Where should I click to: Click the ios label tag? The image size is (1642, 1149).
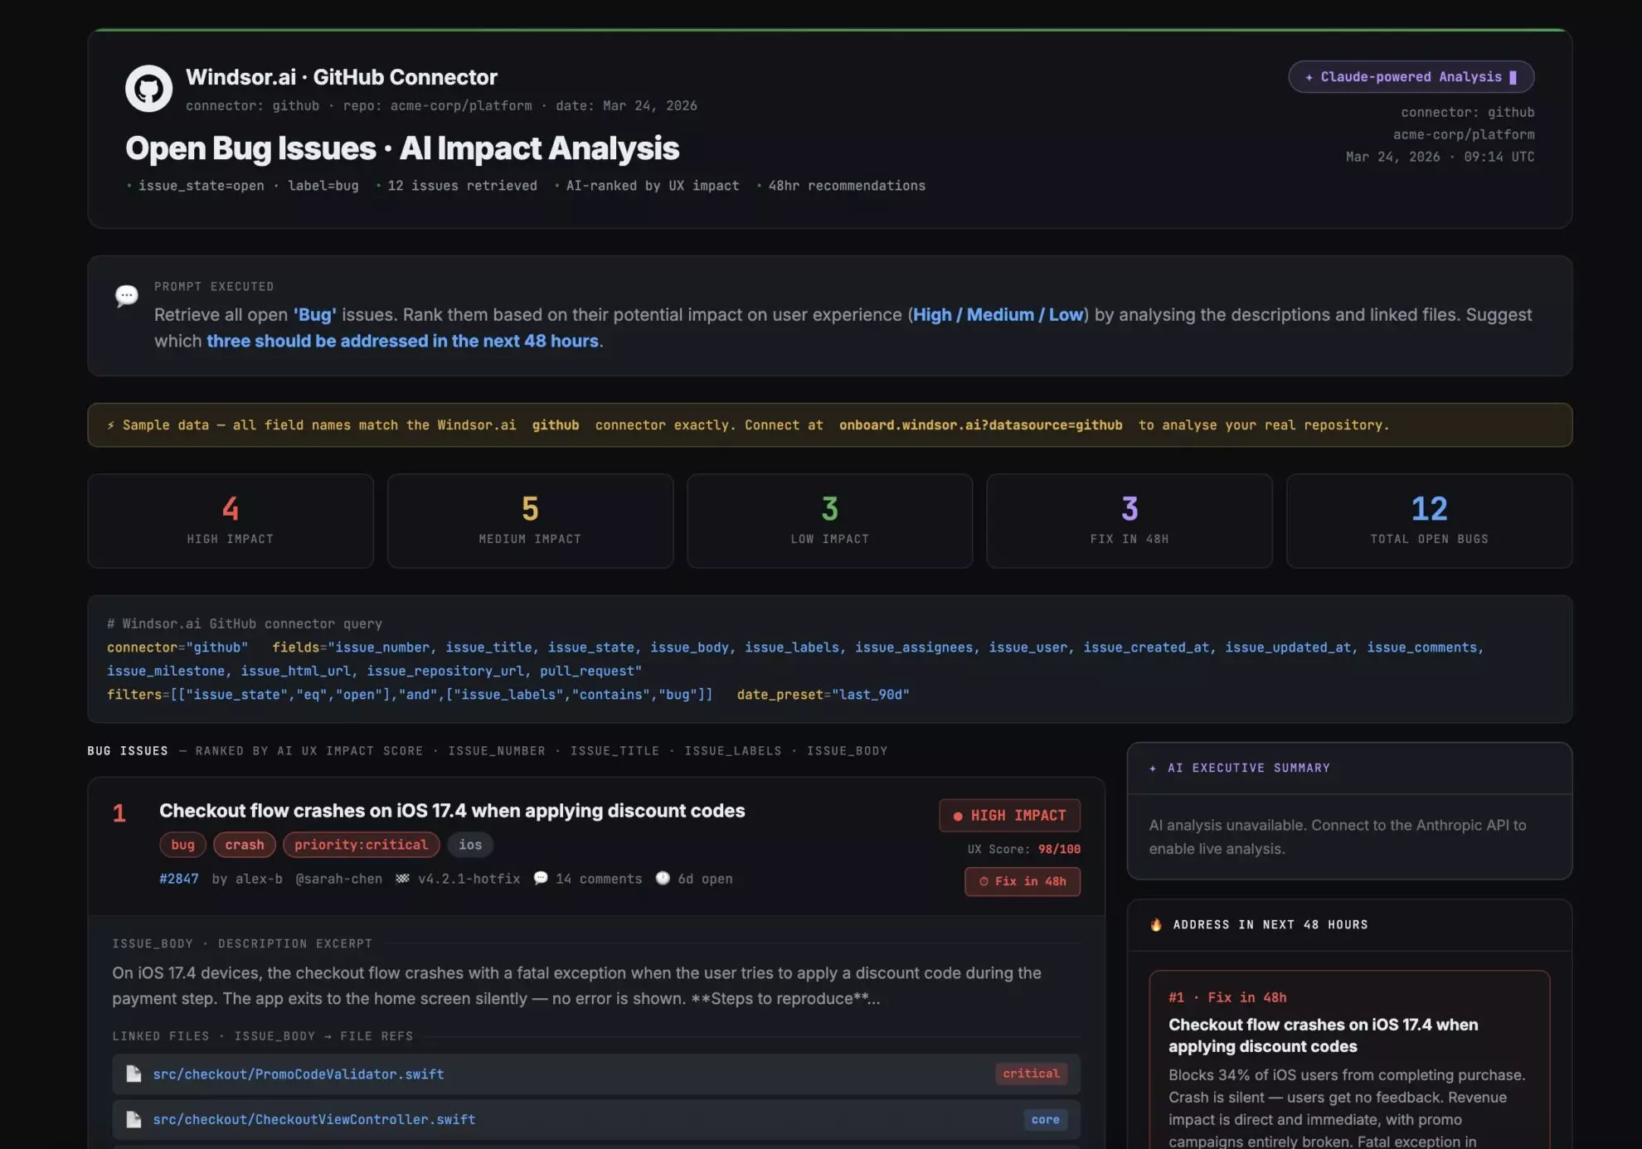(470, 845)
